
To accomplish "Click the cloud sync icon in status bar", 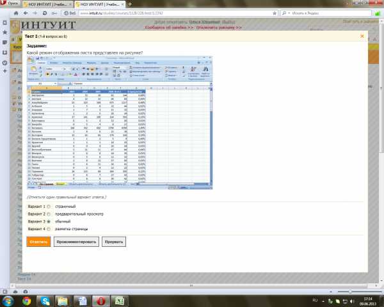I will pos(15,292).
